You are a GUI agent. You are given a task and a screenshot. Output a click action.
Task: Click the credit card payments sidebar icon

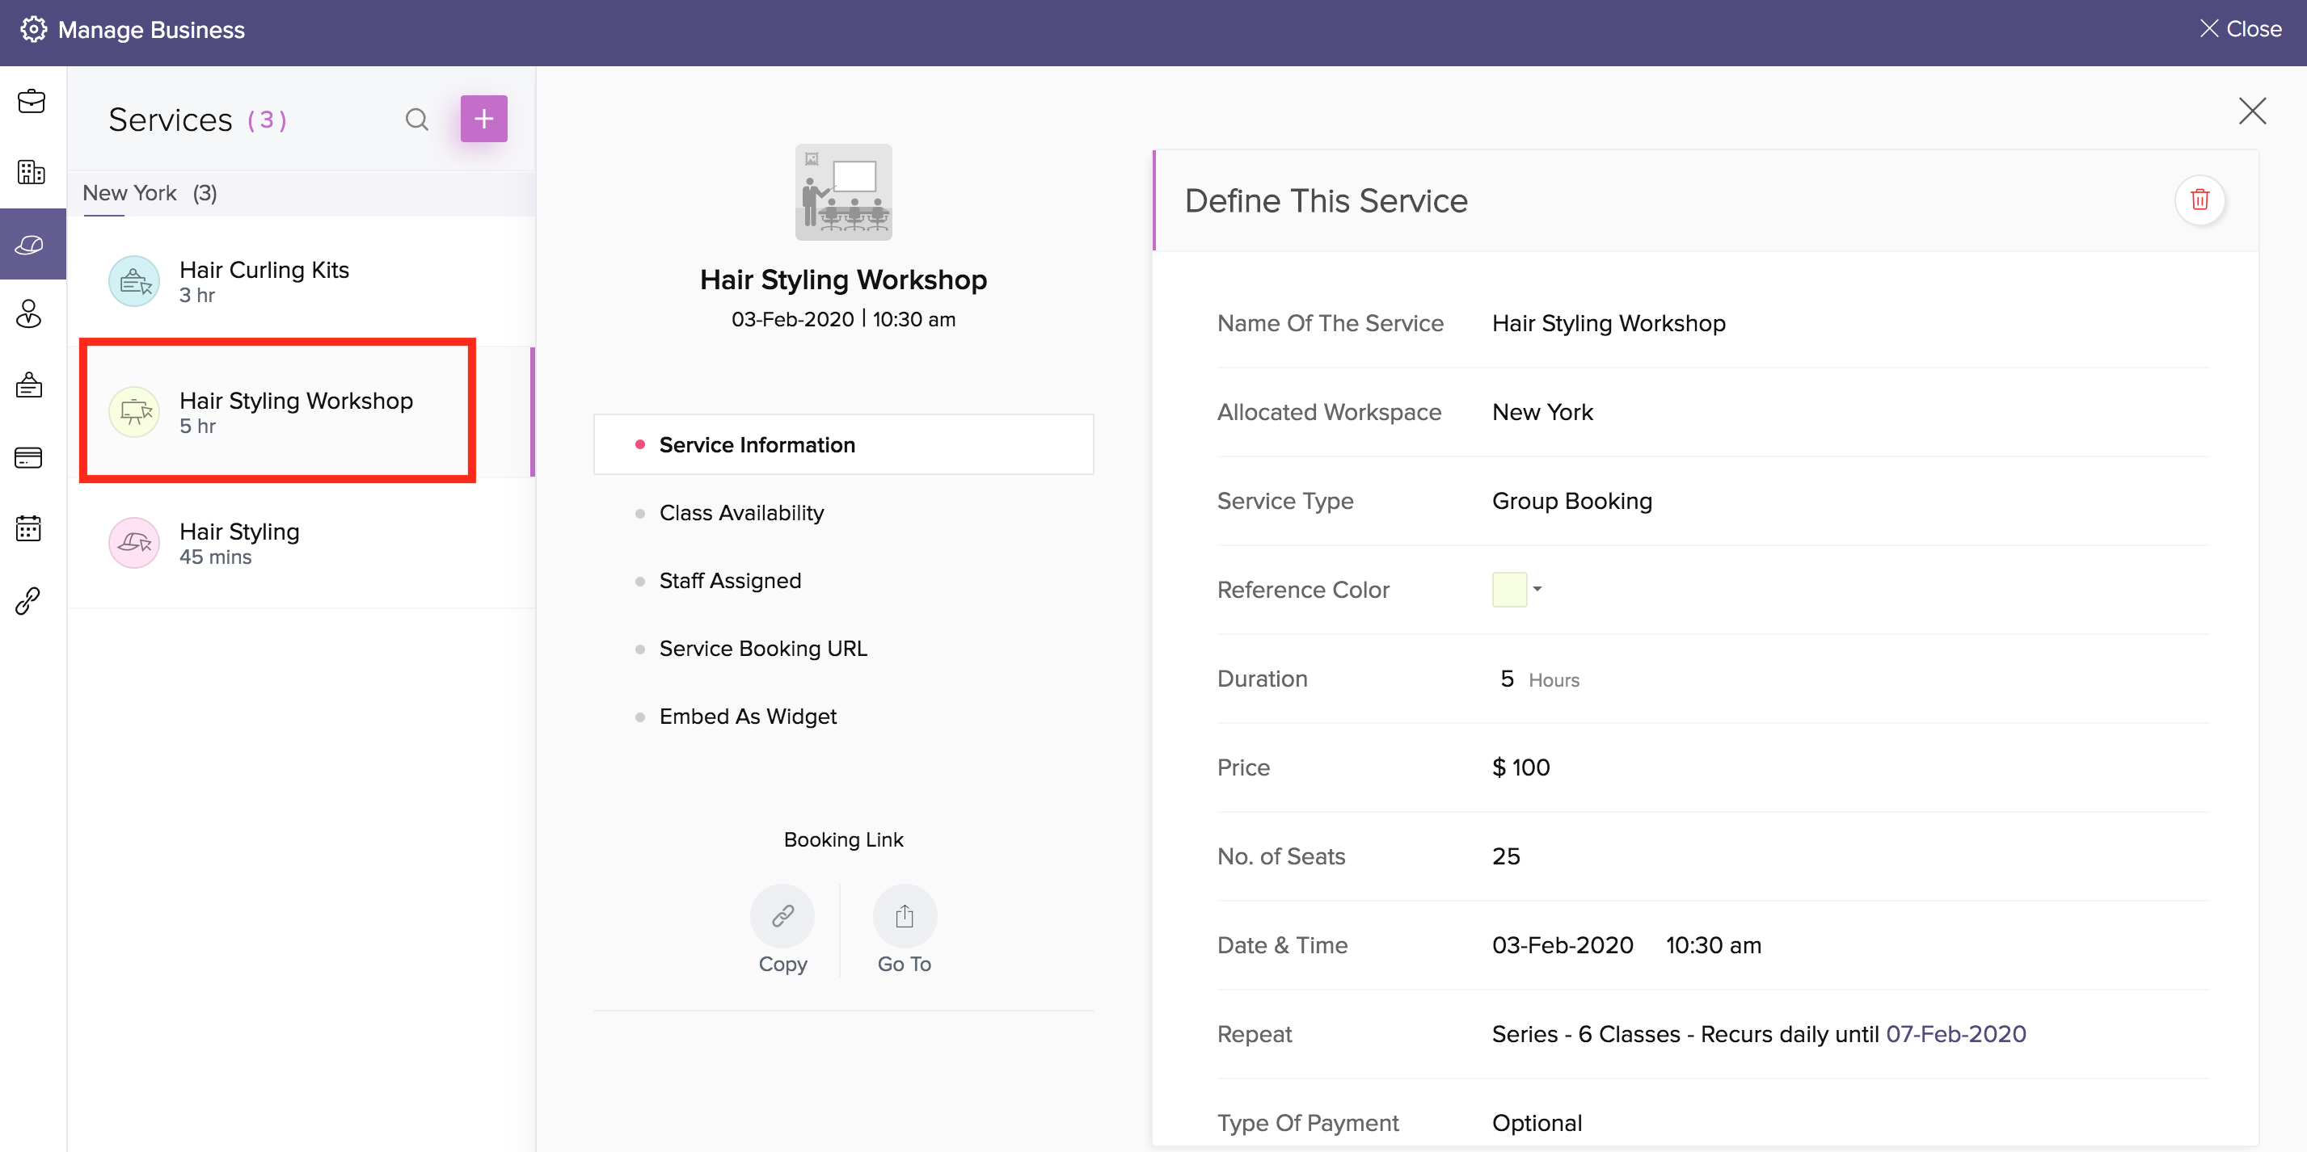click(30, 457)
